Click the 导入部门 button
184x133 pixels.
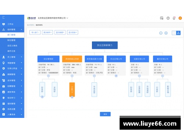[x=35, y=32]
